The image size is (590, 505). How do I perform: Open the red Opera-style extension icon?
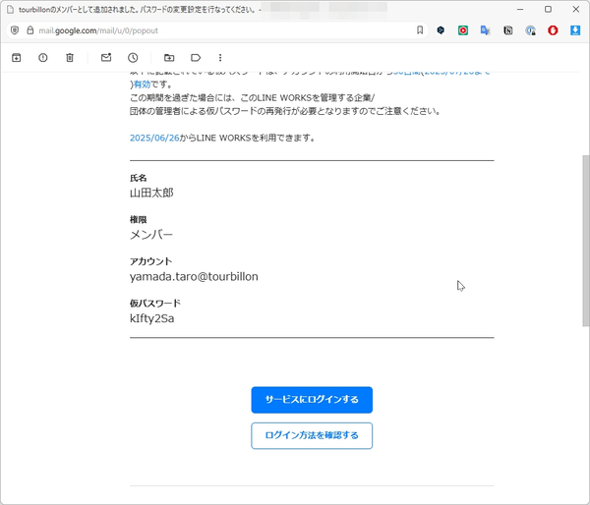(x=553, y=30)
